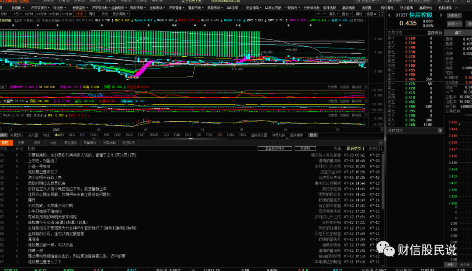Viewport: 472px width, 271px height.
Task: Close the MACD indicator sub-panel
Action: click(x=366, y=115)
